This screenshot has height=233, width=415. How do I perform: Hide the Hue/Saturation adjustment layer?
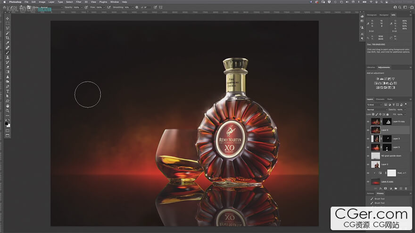368,173
